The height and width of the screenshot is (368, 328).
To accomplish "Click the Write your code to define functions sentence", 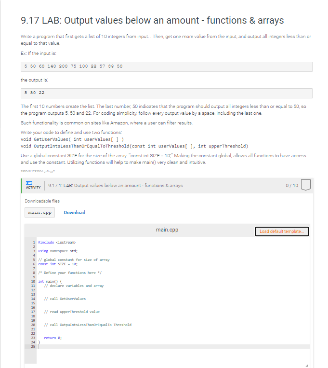I will (71, 132).
